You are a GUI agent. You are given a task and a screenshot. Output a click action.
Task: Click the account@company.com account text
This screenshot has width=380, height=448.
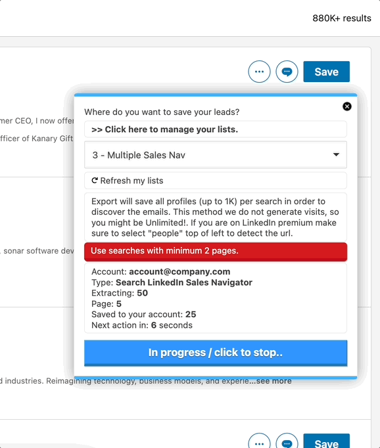click(x=179, y=272)
